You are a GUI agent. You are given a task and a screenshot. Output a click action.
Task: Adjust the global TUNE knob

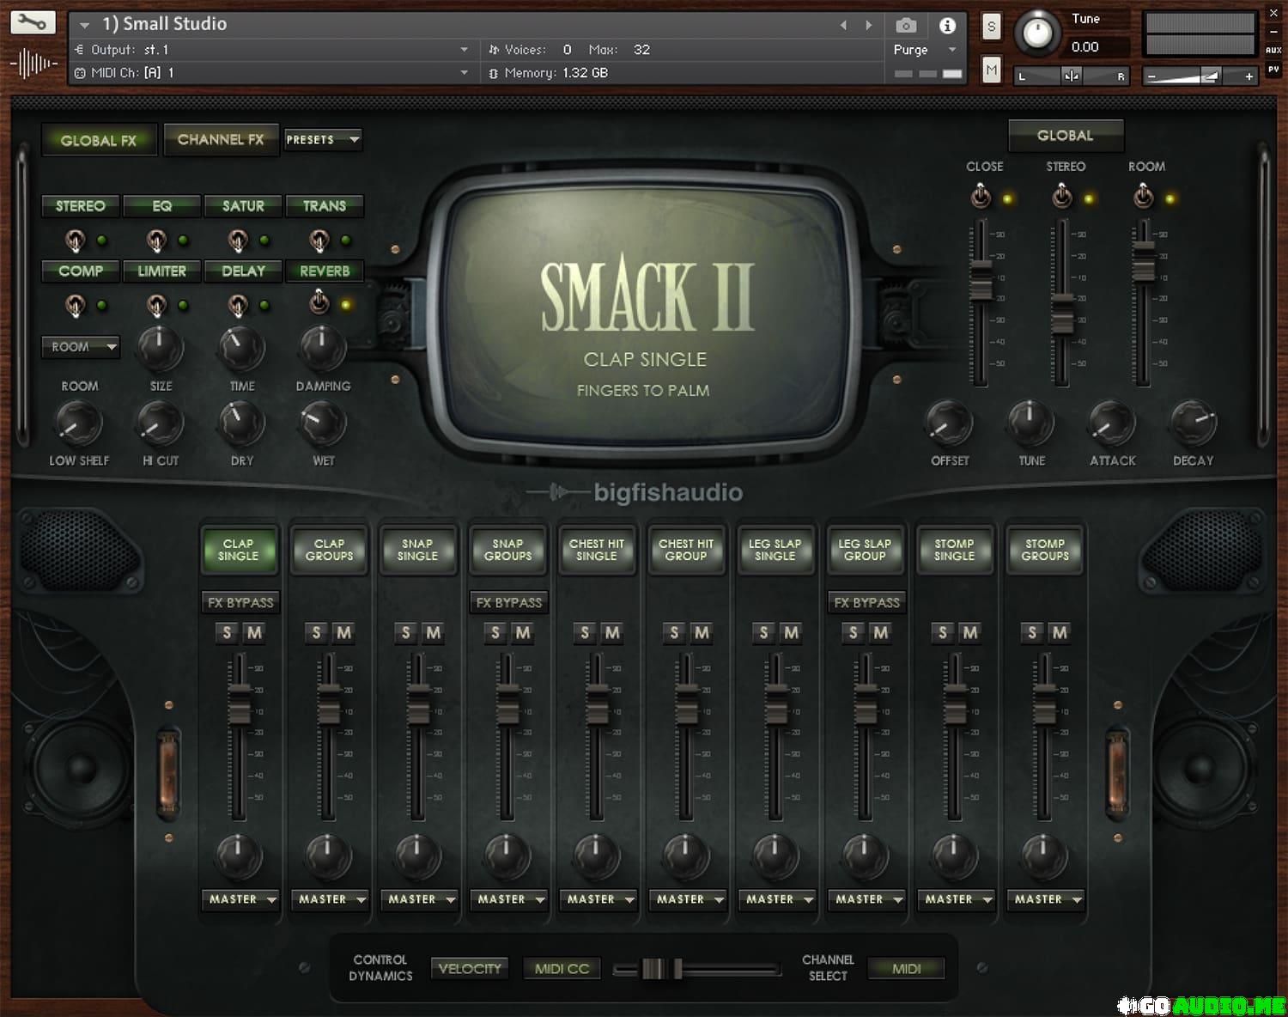(1030, 423)
